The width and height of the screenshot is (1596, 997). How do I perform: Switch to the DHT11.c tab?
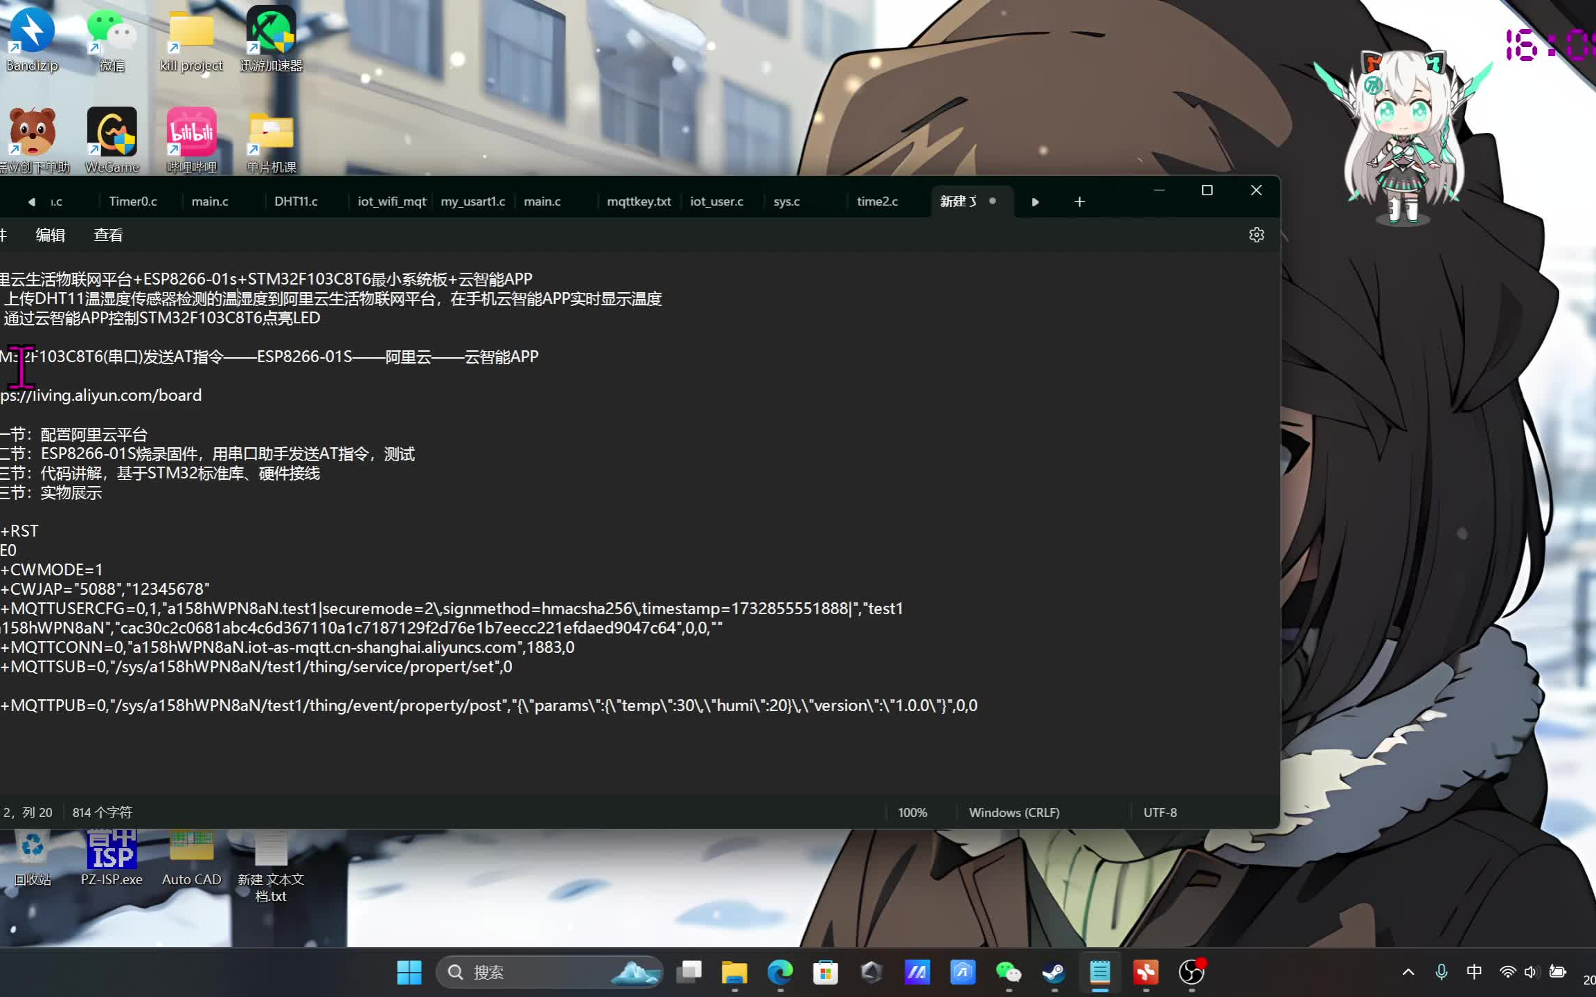(x=296, y=201)
